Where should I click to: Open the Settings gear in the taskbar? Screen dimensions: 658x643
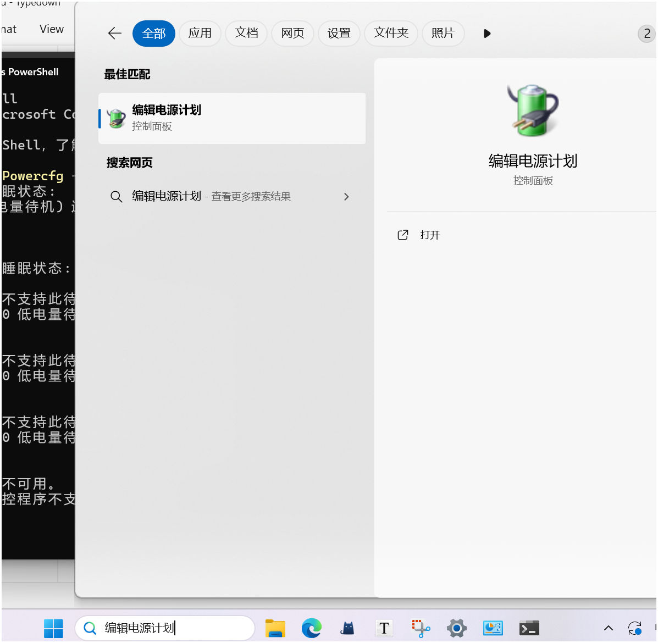pos(457,628)
